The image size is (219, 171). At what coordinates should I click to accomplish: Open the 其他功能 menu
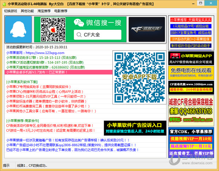click(x=27, y=11)
